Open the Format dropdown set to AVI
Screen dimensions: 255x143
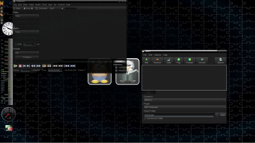click(27, 53)
